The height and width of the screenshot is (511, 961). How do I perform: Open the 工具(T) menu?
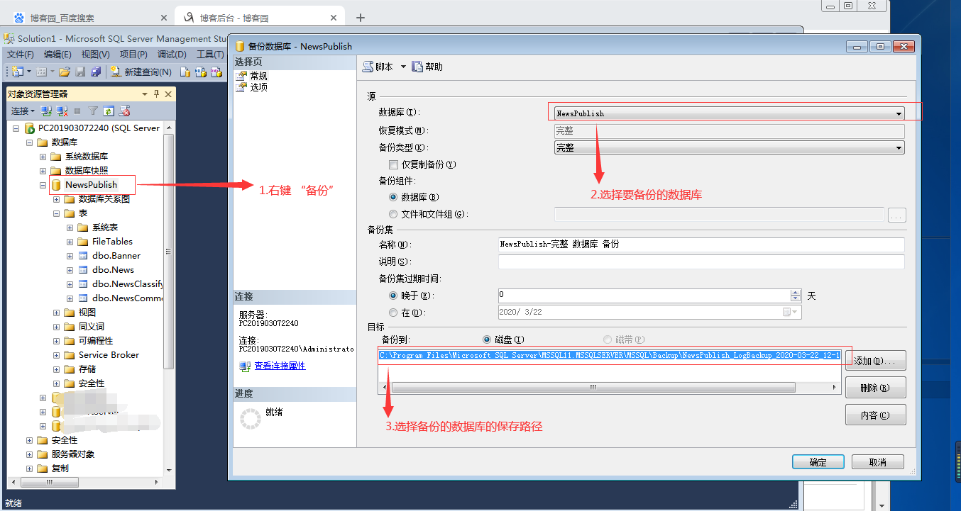coord(209,55)
